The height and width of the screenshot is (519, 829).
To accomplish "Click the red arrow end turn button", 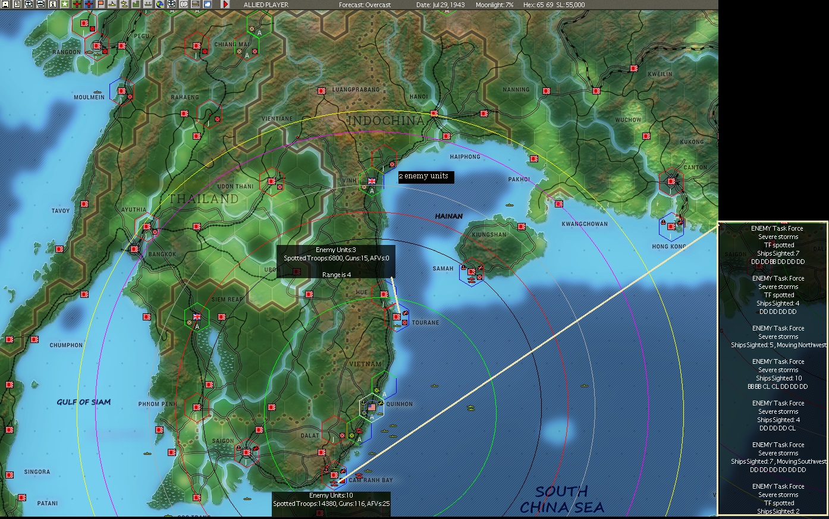I will [225, 4].
